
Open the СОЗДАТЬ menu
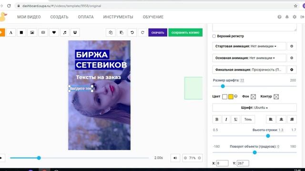coord(59,17)
